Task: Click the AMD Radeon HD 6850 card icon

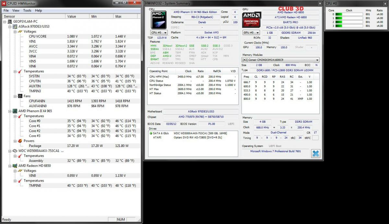Action: pyautogui.click(x=15, y=166)
